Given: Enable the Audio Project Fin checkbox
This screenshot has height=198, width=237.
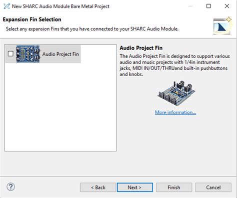Looking at the screenshot, I should pos(10,54).
